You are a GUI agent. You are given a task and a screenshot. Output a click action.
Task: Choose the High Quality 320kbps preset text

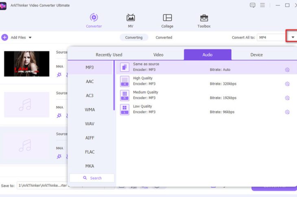click(143, 78)
